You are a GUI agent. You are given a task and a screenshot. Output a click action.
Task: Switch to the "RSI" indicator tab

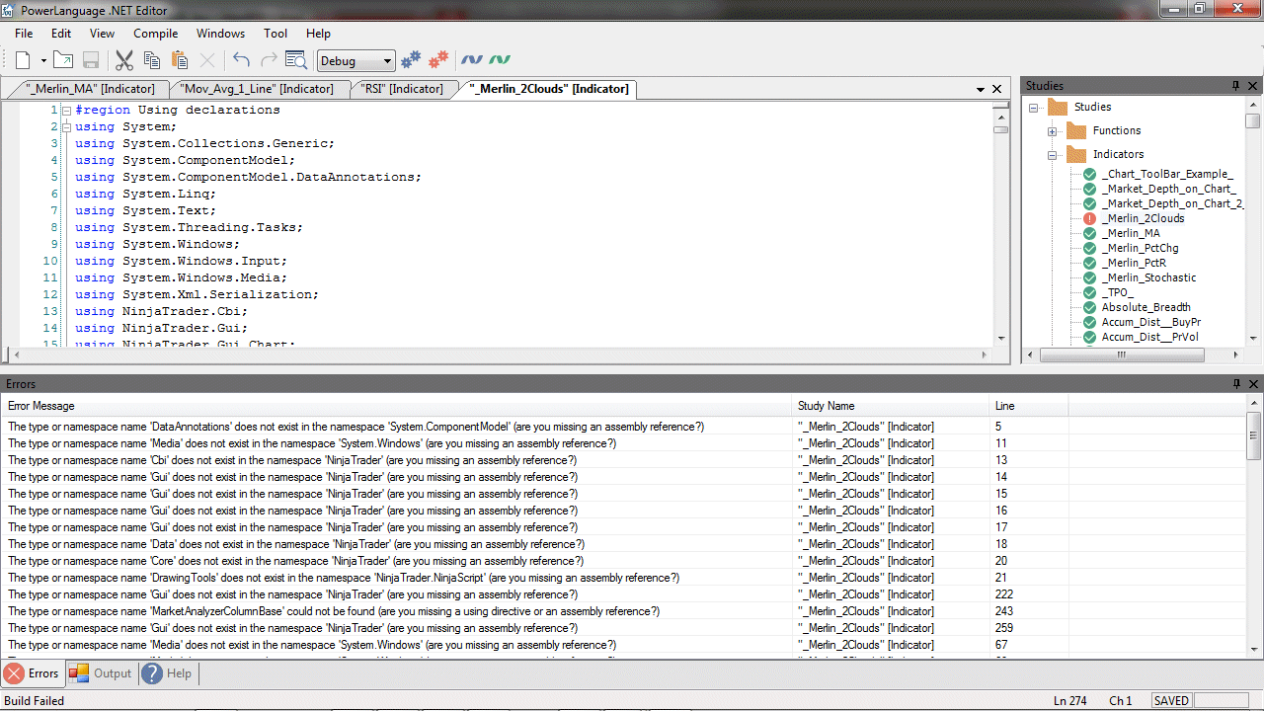(401, 89)
